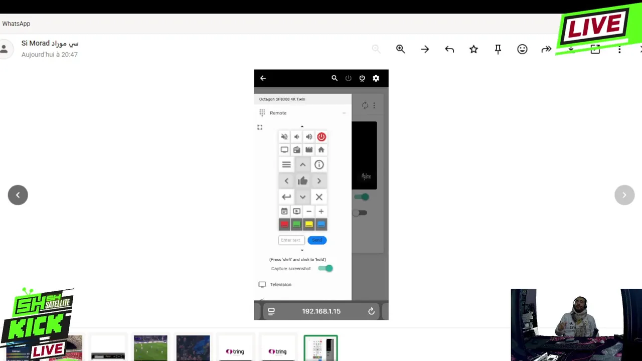
Task: React with the emoji smiley icon
Action: click(x=522, y=49)
